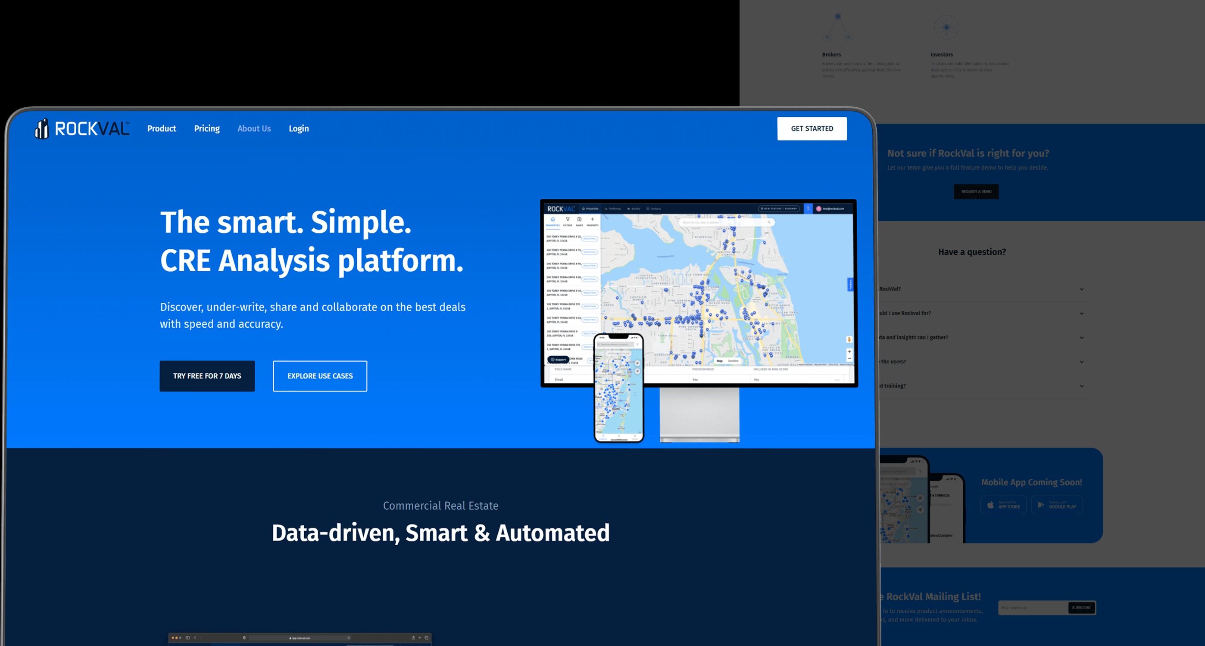Open the Product menu item
This screenshot has width=1205, height=646.
pyautogui.click(x=161, y=128)
